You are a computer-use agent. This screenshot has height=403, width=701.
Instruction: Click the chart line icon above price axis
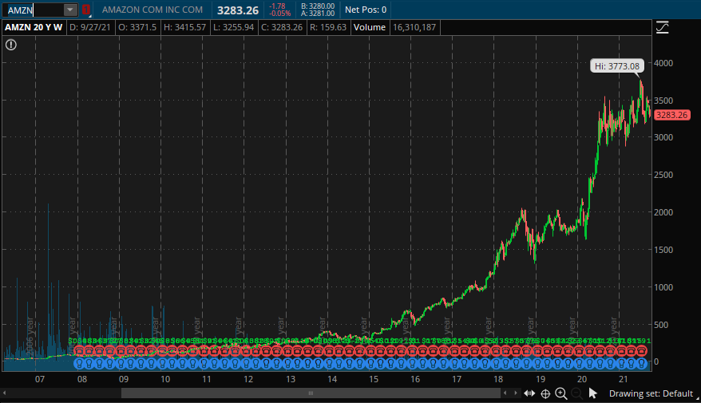662,28
